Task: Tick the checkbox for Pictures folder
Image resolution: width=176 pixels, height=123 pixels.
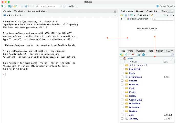Action: click(x=122, y=81)
